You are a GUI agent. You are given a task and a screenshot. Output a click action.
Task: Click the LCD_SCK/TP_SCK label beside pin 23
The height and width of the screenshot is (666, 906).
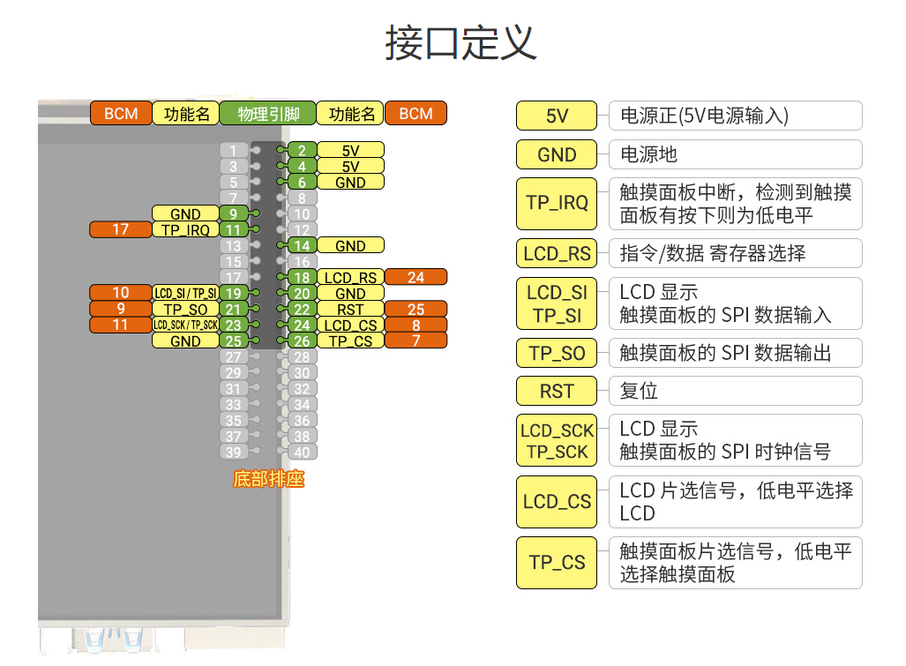[185, 325]
